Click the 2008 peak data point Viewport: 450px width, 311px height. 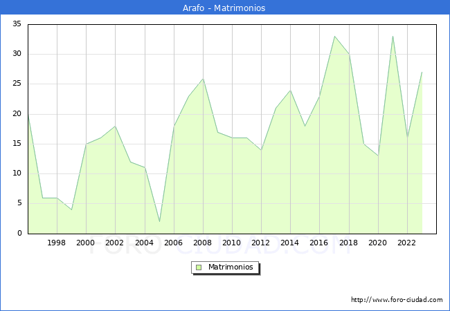click(203, 78)
